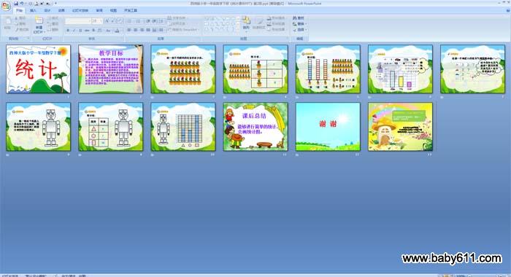The width and height of the screenshot is (511, 277).
Task: Switch to the Developer Tools ribbon tab
Action: pyautogui.click(x=131, y=10)
